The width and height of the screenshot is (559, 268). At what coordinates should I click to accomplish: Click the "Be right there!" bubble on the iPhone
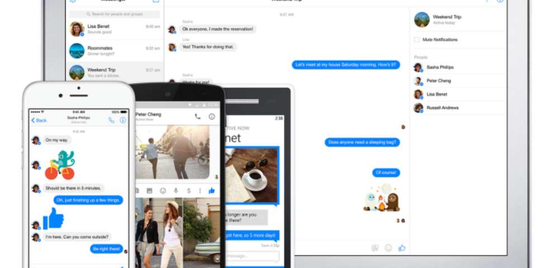point(107,249)
